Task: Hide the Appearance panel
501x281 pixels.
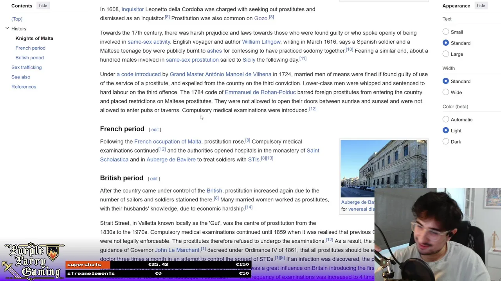Action: click(x=481, y=5)
